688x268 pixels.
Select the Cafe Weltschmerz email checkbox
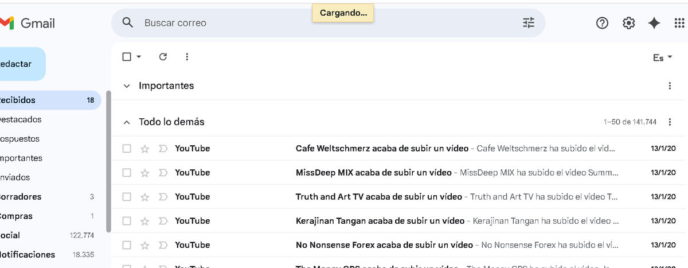(127, 149)
